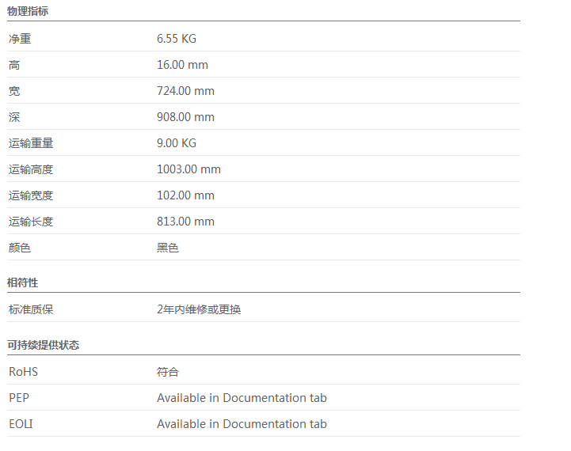Select the 908.00 mm depth value
Screen dimensions: 571x451
point(185,117)
